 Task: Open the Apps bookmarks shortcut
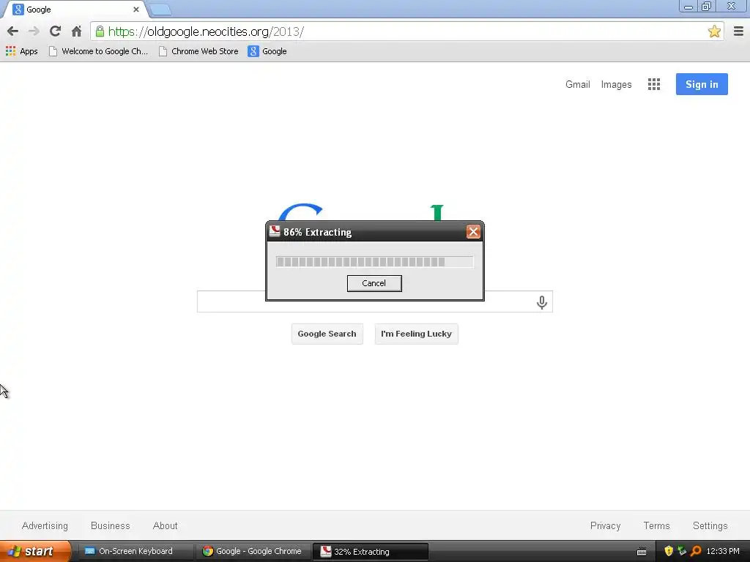[x=21, y=51]
